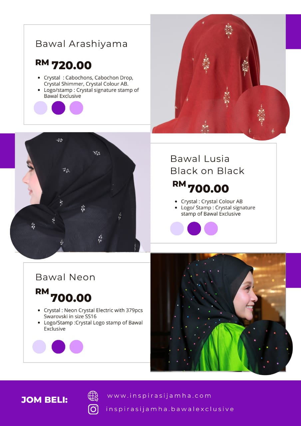Click the Bawal Neon scarf photo
301x426 pixels.
pos(218,312)
